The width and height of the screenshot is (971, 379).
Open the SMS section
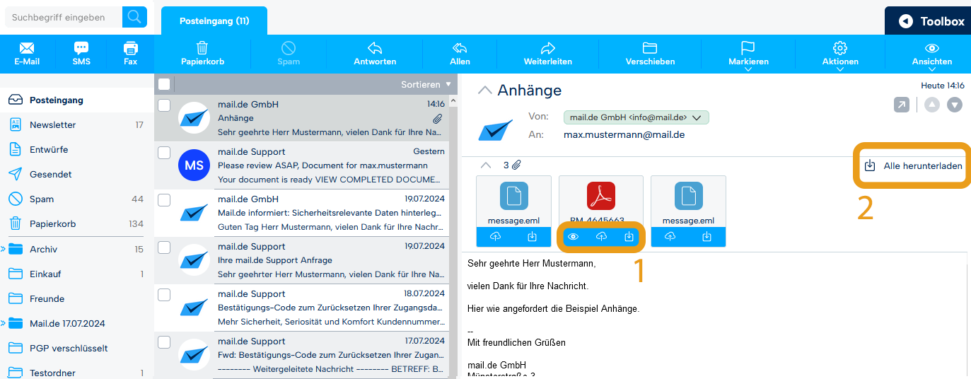(x=81, y=54)
